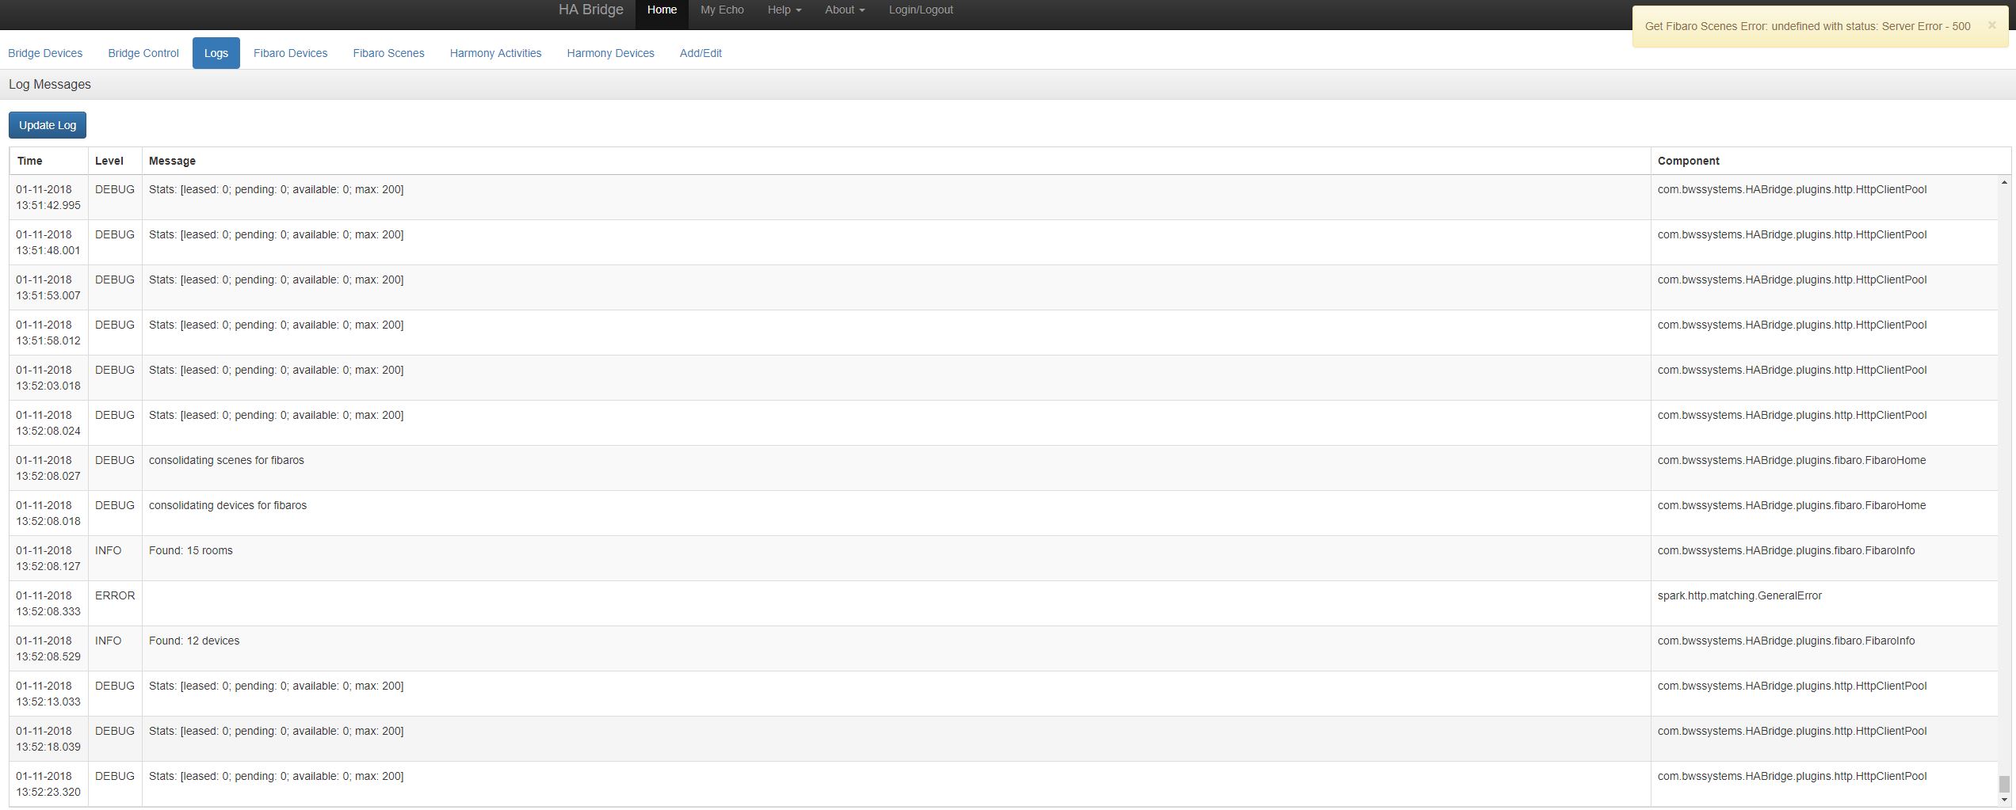Viewport: 2016px width, 810px height.
Task: Click the 13:52:23.320 timestamp cell
Action: click(x=48, y=784)
